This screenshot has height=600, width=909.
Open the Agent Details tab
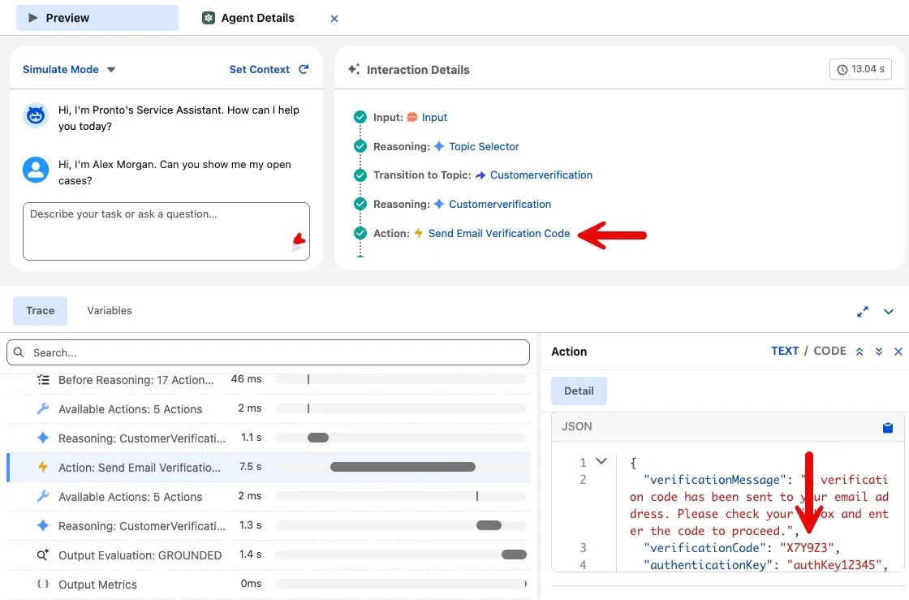248,18
